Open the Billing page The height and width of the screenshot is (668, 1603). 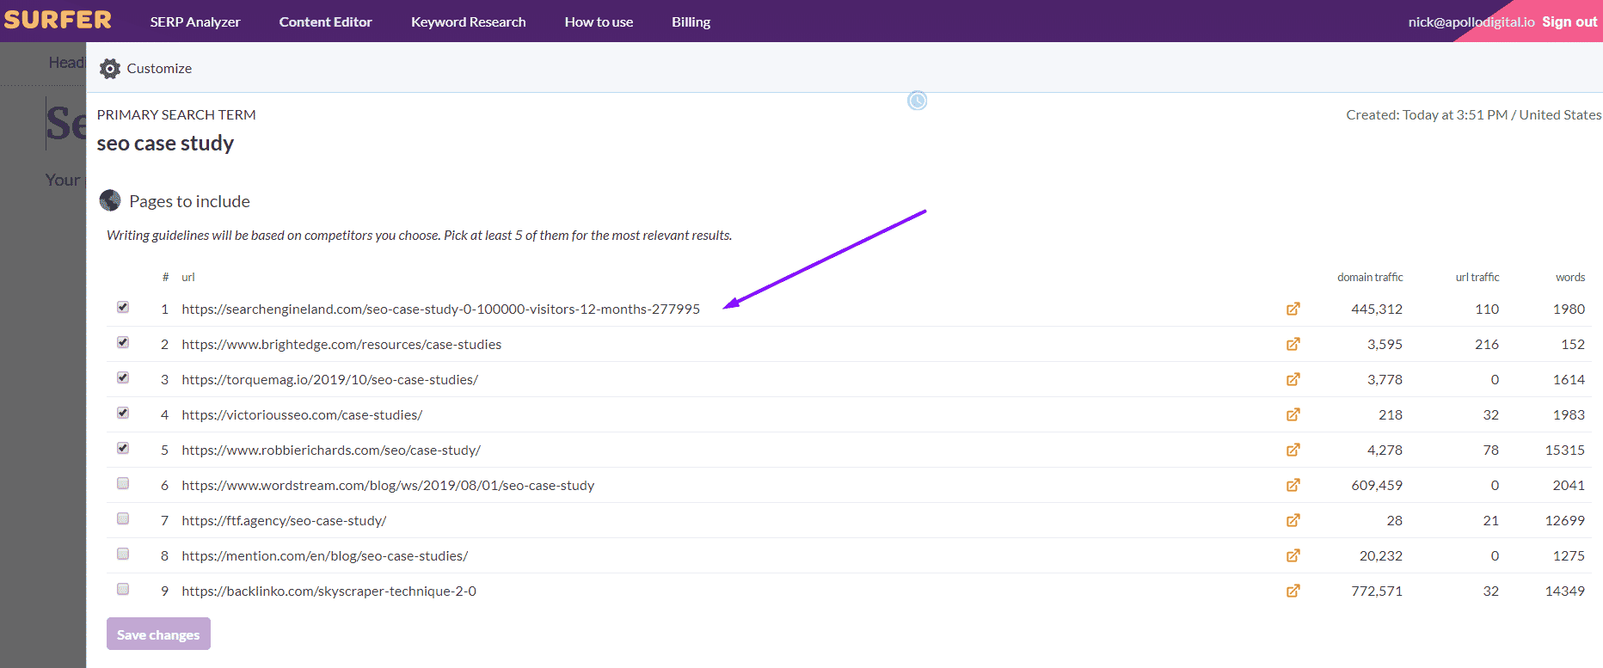(691, 22)
